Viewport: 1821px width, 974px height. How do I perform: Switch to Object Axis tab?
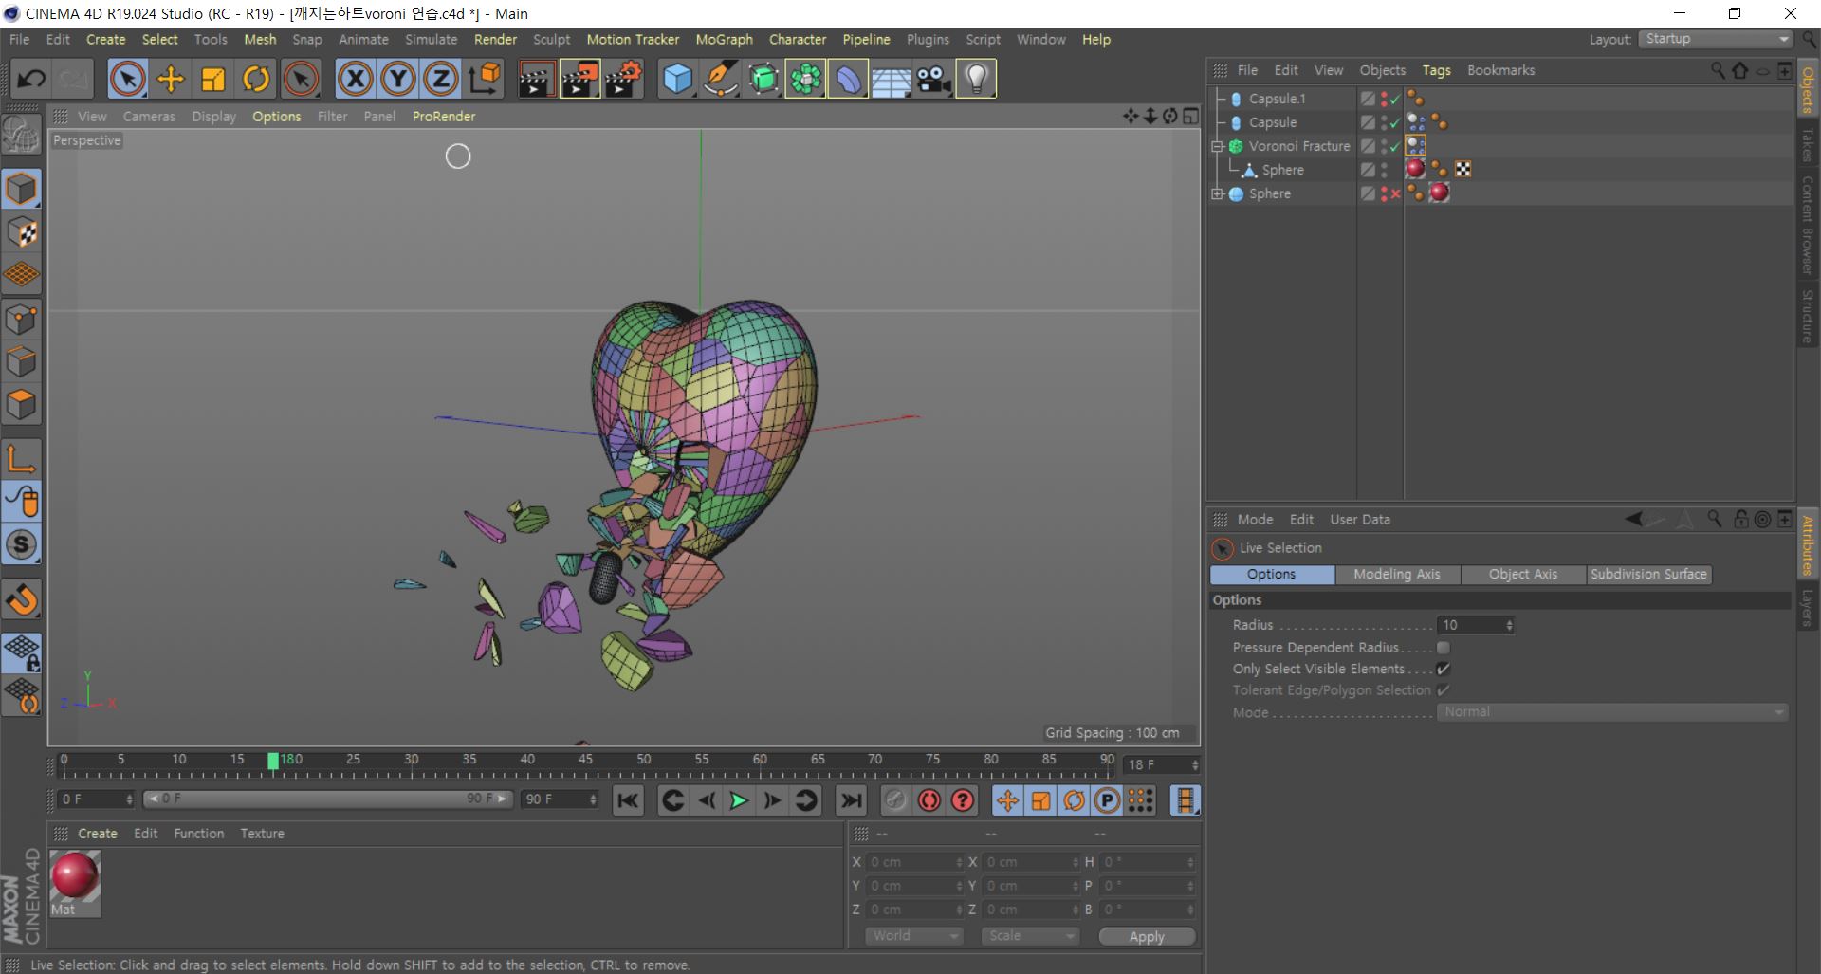click(1523, 575)
